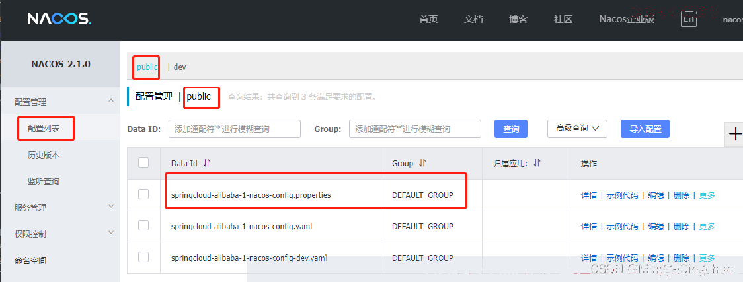Select 监听查询 in the sidebar

(x=44, y=181)
